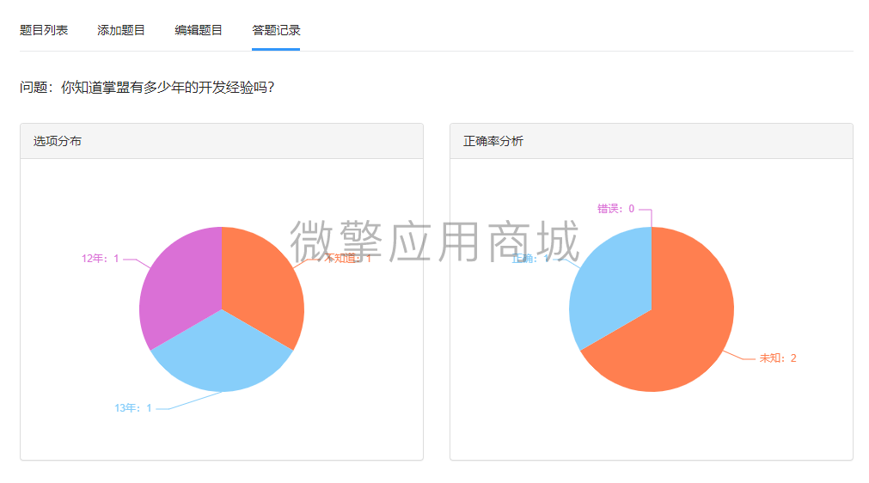Click the question text about 掌盟开发经验
The width and height of the screenshot is (869, 483).
(x=148, y=88)
